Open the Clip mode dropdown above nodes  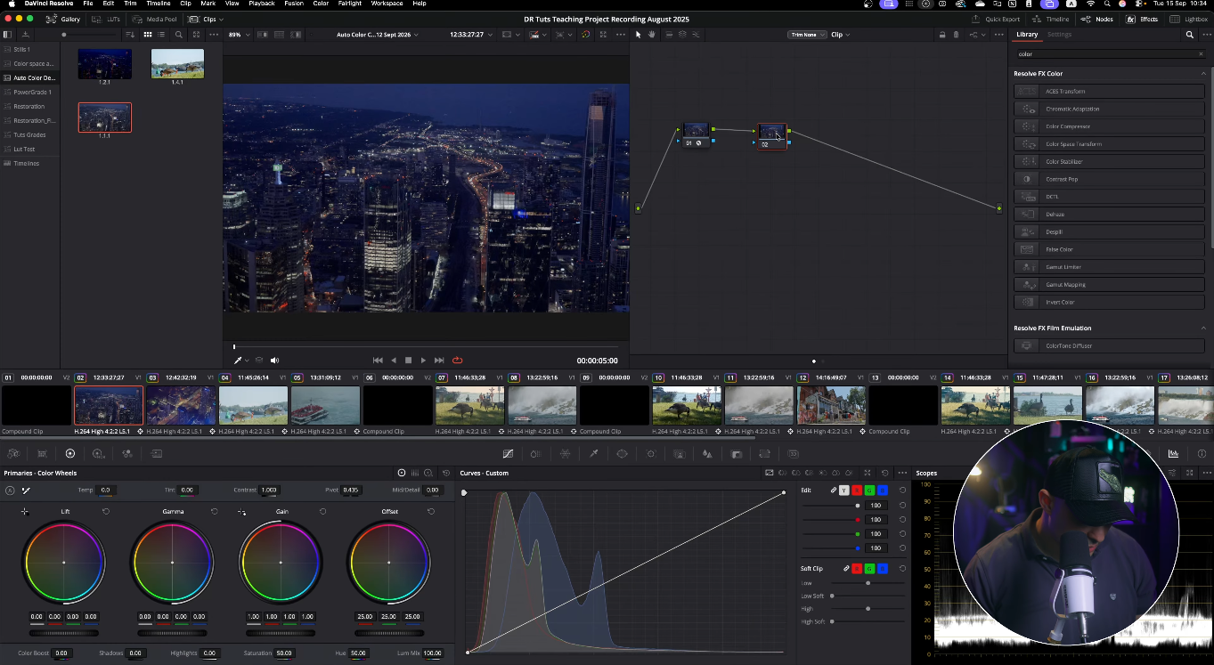(x=840, y=35)
